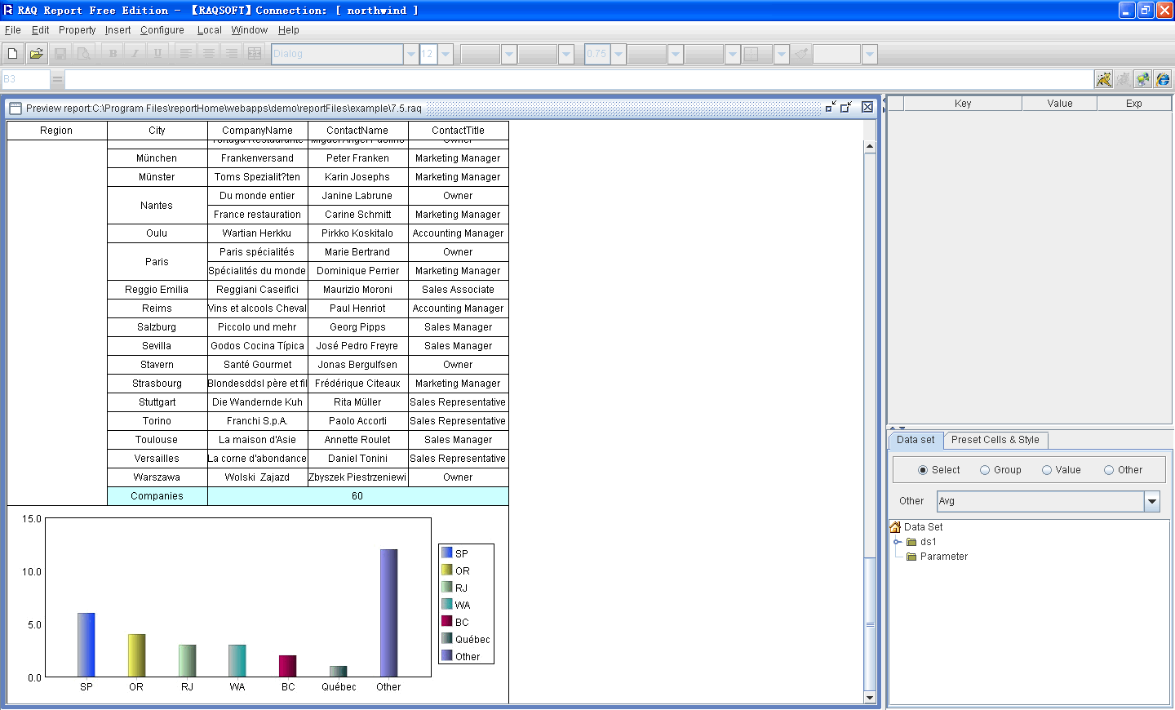This screenshot has width=1175, height=710.
Task: Click the SP color swatch in chart legend
Action: coord(447,552)
